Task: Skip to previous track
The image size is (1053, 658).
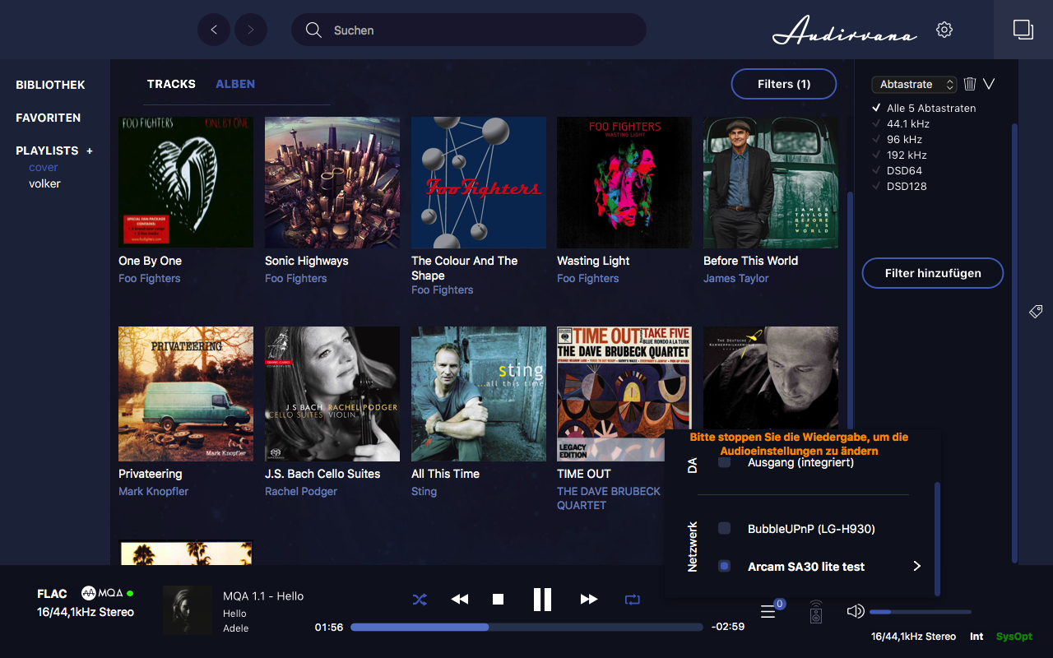Action: (460, 600)
